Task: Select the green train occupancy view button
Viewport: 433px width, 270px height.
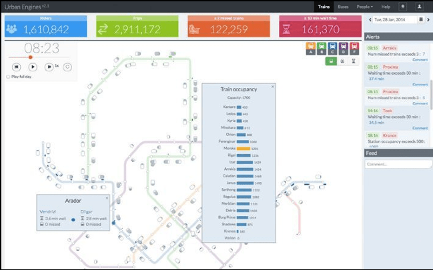Action: point(331,61)
